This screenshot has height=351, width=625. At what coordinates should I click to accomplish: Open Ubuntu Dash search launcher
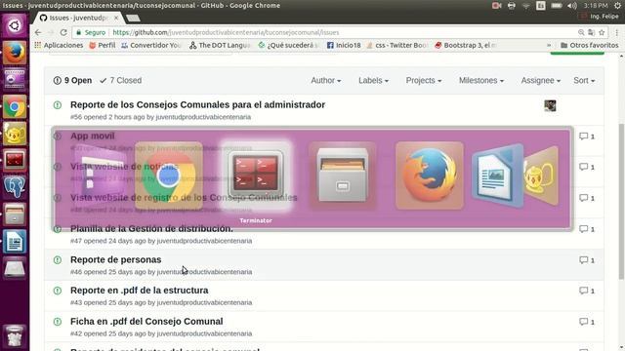(x=15, y=26)
